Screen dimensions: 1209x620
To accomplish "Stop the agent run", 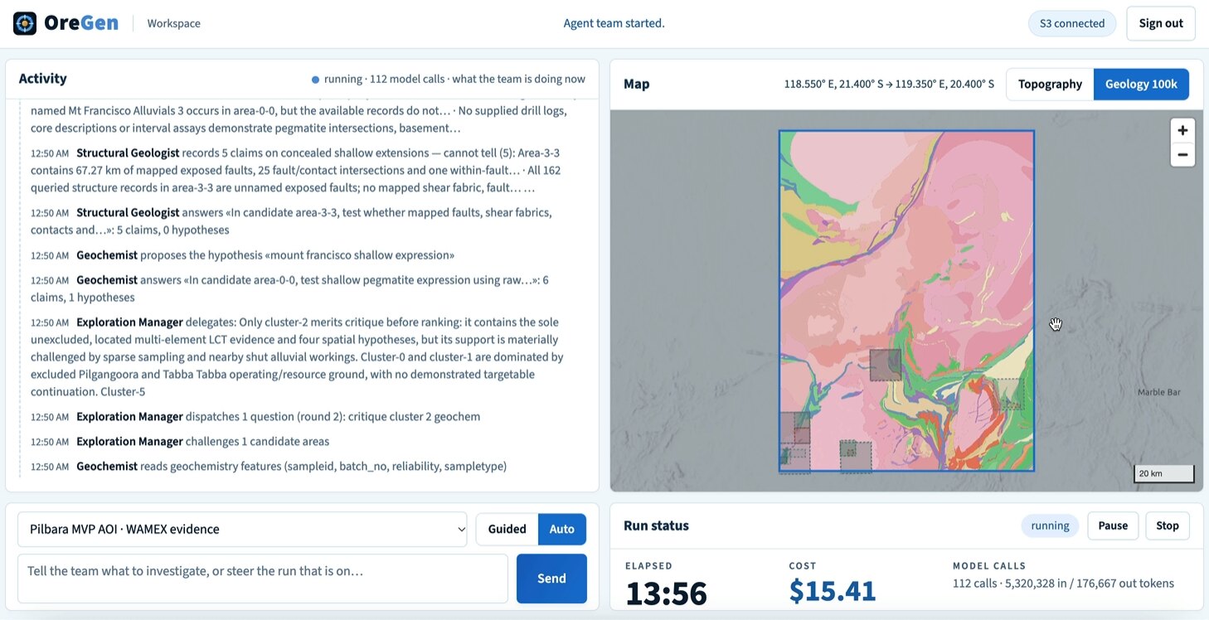I will [1168, 526].
